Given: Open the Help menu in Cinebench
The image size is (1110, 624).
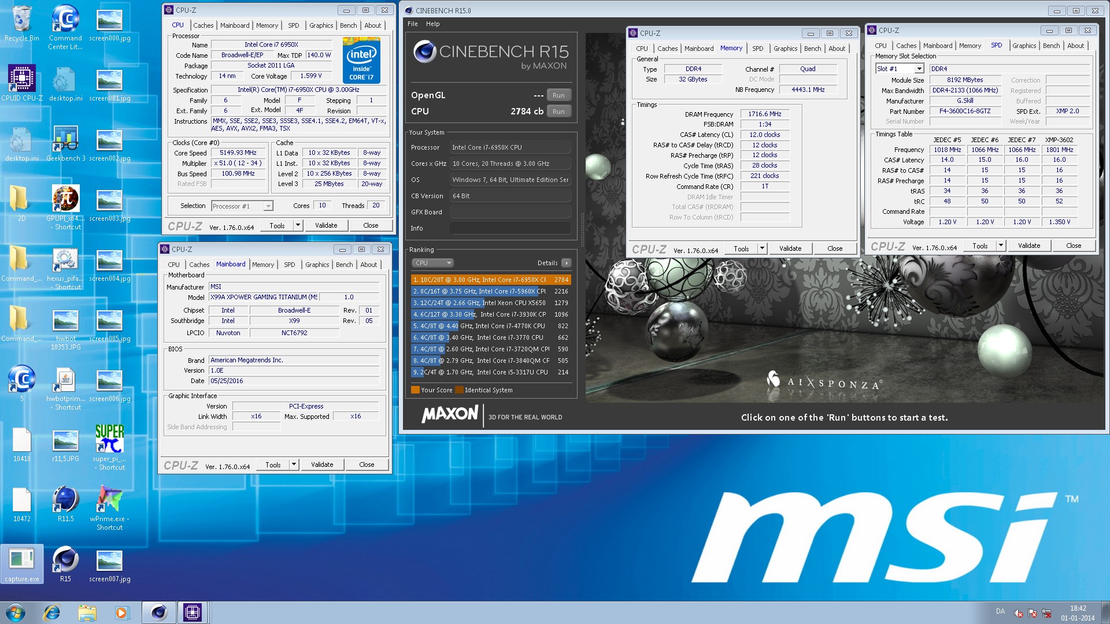Looking at the screenshot, I should coord(432,24).
